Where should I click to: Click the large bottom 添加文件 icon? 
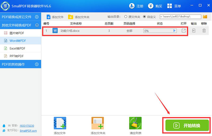[60, 123]
